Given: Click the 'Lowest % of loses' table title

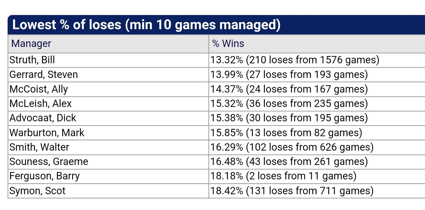Looking at the screenshot, I should click(x=146, y=25).
